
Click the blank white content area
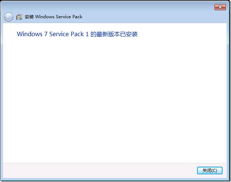point(115,100)
